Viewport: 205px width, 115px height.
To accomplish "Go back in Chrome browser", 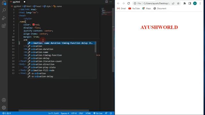I will [118, 4].
